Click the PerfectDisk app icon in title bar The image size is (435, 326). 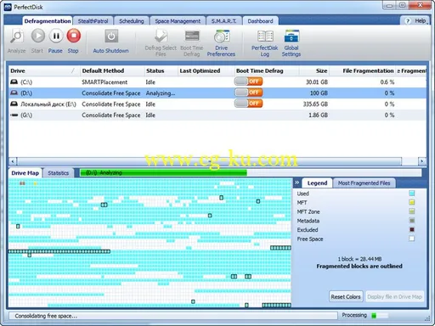(8, 7)
